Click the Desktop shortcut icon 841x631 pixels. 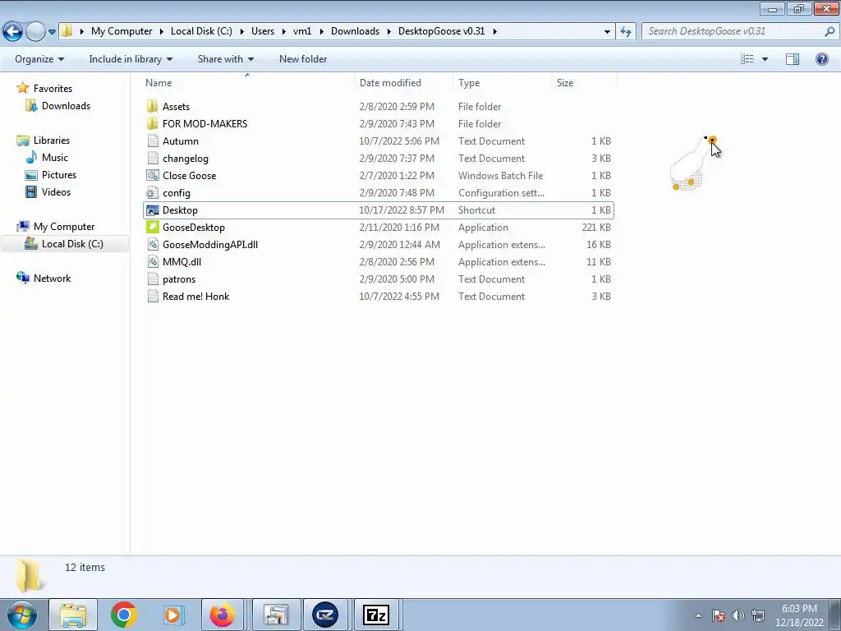click(152, 210)
